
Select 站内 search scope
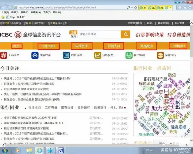(x=73, y=36)
